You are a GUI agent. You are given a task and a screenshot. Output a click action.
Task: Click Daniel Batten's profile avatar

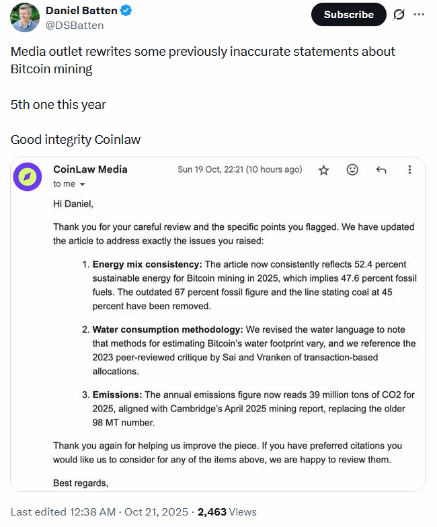pyautogui.click(x=25, y=17)
